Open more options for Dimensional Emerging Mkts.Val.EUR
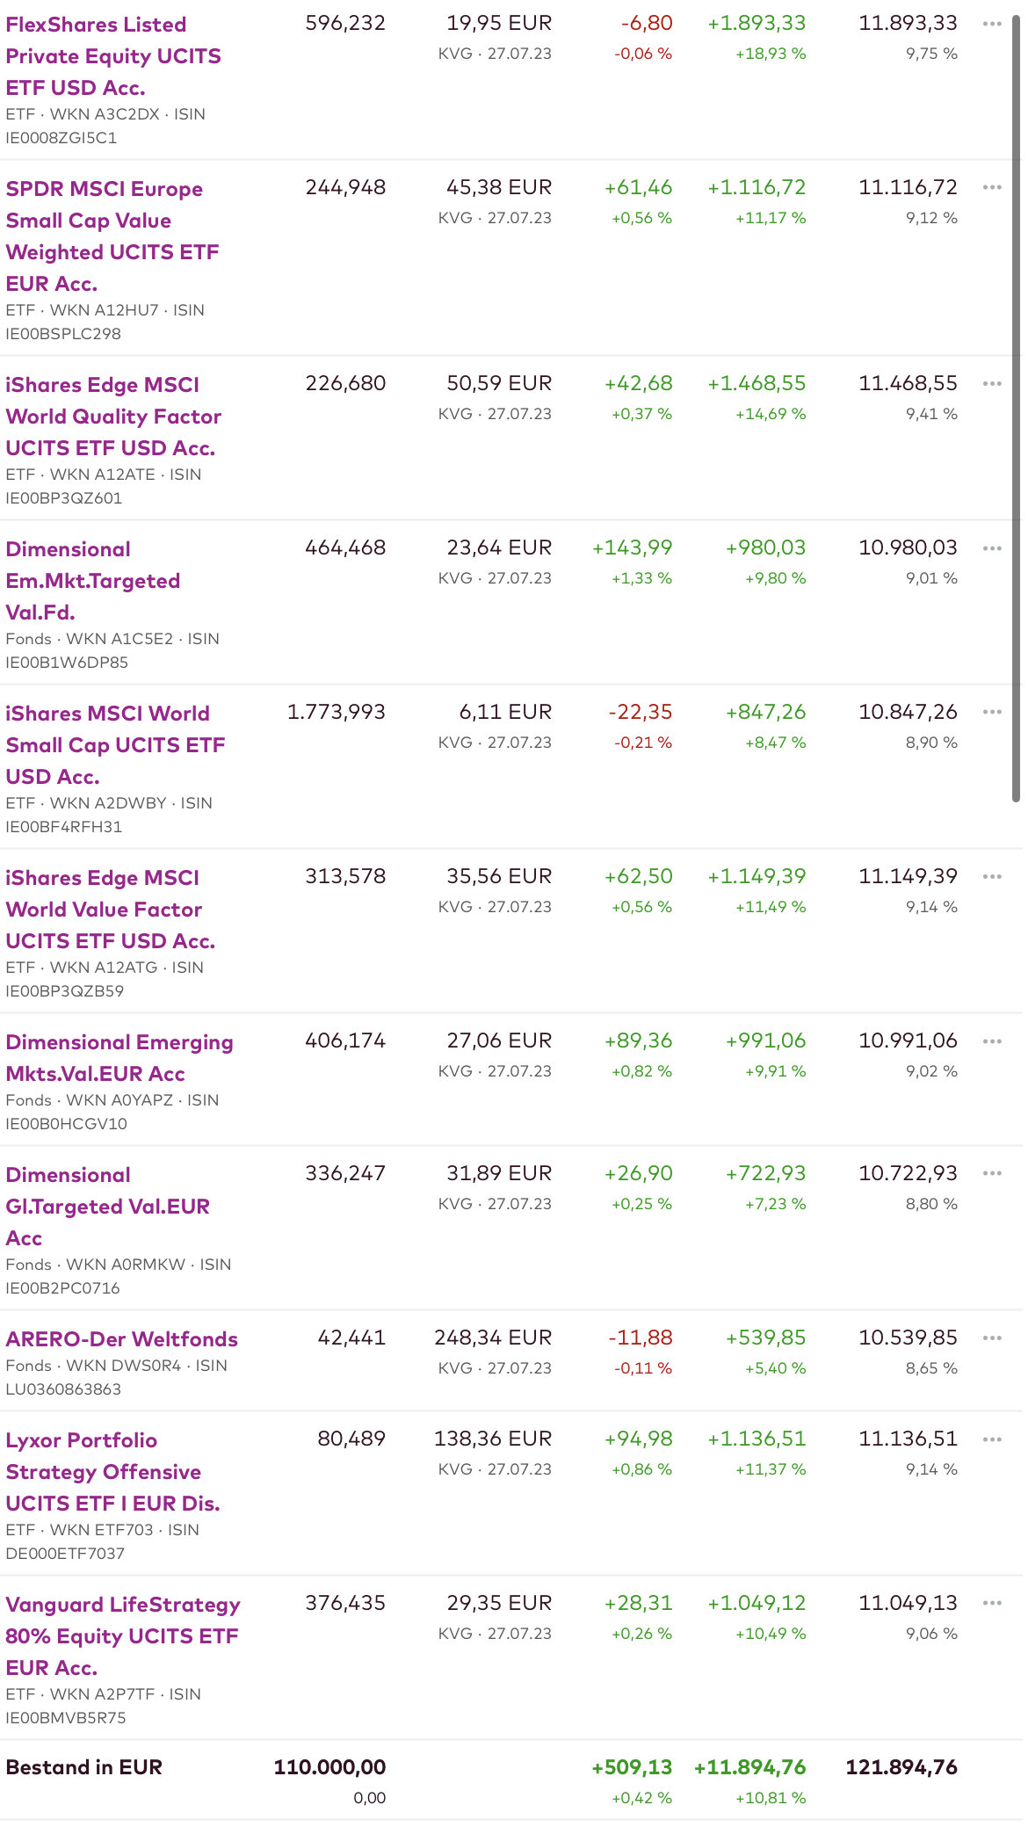This screenshot has width=1028, height=1827. 992,1041
